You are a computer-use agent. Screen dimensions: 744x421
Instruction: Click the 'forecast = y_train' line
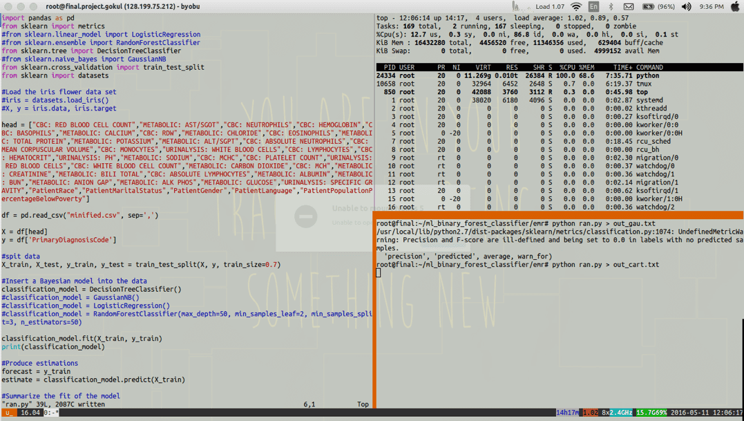36,372
